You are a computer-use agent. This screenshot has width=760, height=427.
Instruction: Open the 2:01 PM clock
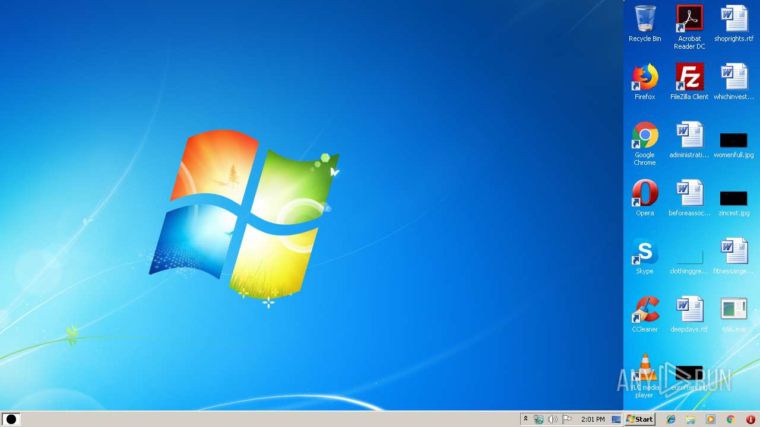(593, 419)
